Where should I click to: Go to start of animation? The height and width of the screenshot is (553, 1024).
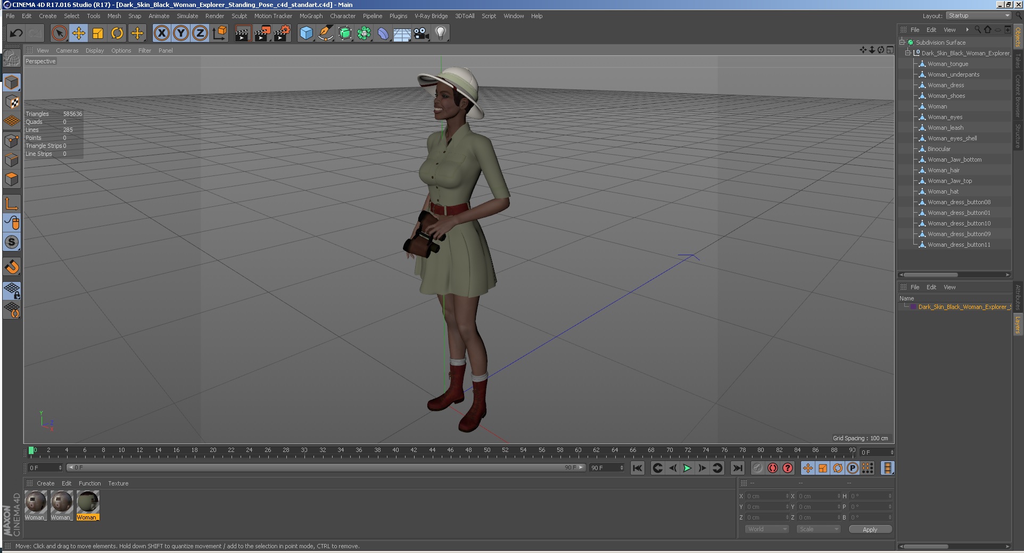tap(637, 468)
